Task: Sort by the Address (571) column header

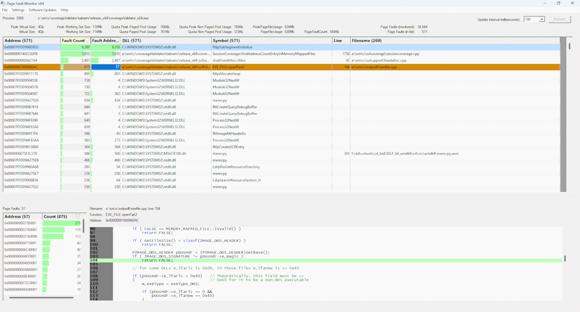Action: tap(31, 40)
